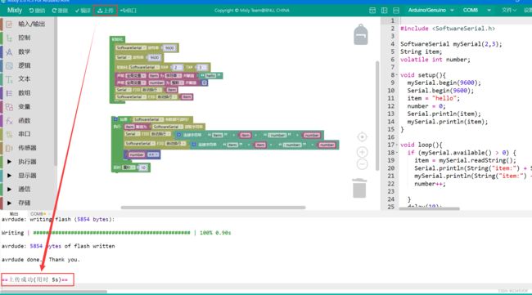The width and height of the screenshot is (532, 295).
Task: Open the 设置 menu at the far right
Action: [x=528, y=11]
